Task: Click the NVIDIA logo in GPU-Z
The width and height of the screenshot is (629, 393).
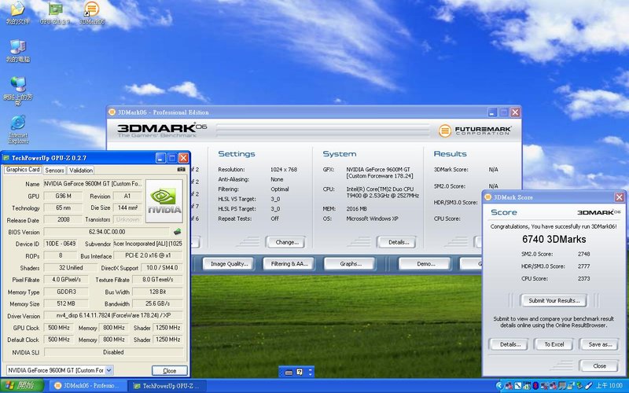Action: 164,201
